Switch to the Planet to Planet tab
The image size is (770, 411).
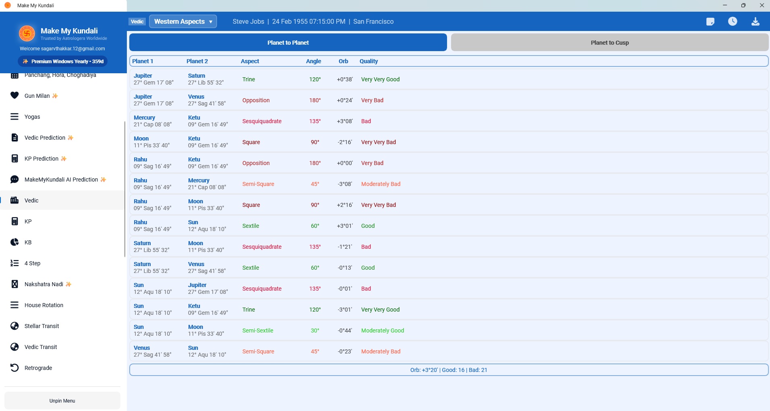coord(288,42)
